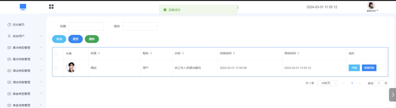Click the 美食类型管理 sidebar icon
396x108 pixels.
(x=9, y=94)
